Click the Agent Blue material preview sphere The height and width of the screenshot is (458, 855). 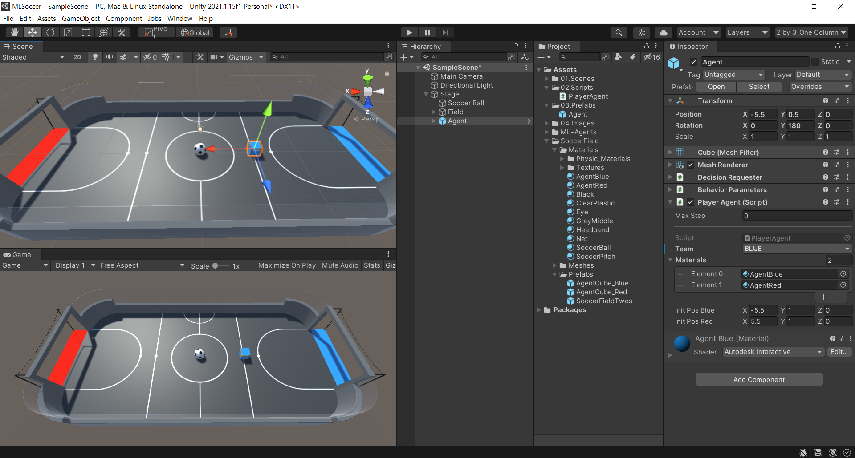click(x=682, y=343)
